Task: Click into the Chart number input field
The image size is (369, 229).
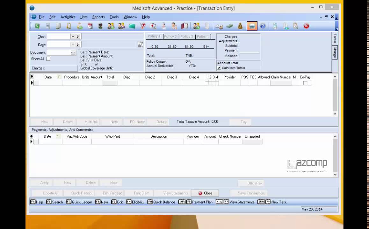Action: point(59,36)
